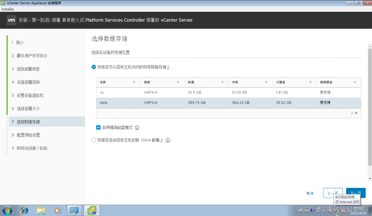Open filter for the 名称 column
The height and width of the screenshot is (216, 372).
(134, 82)
